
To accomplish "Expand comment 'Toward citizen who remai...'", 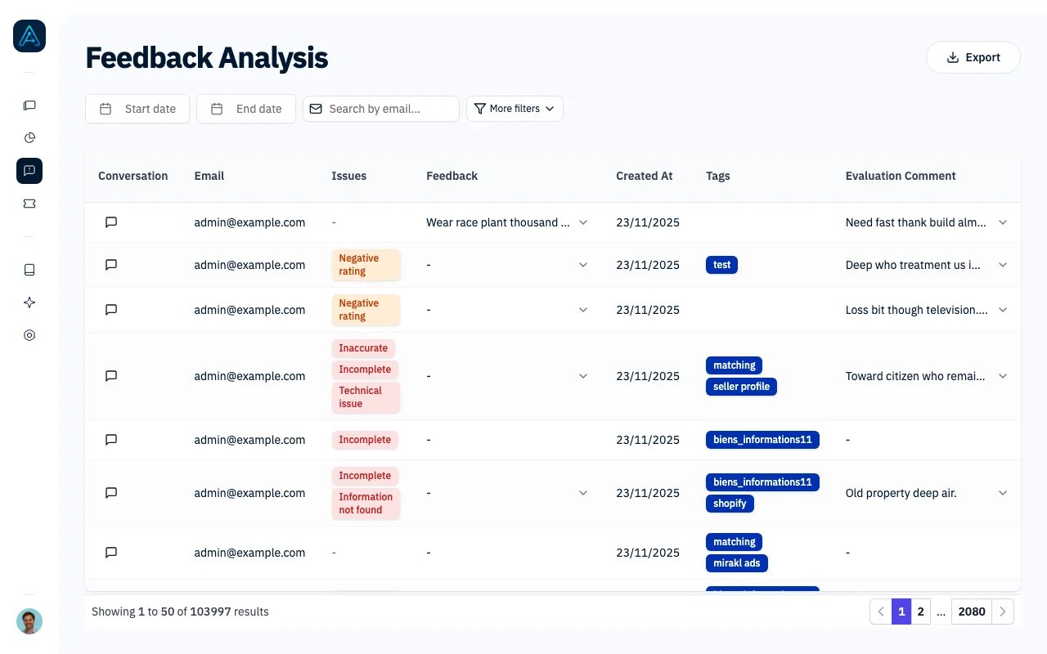I will (1003, 376).
